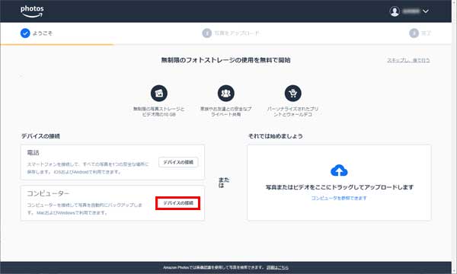Open the 詳細はこちら link in footer

[x=277, y=267]
